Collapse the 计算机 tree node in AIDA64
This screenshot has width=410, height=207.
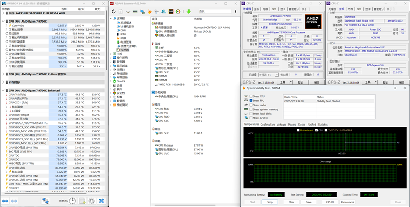(111, 18)
